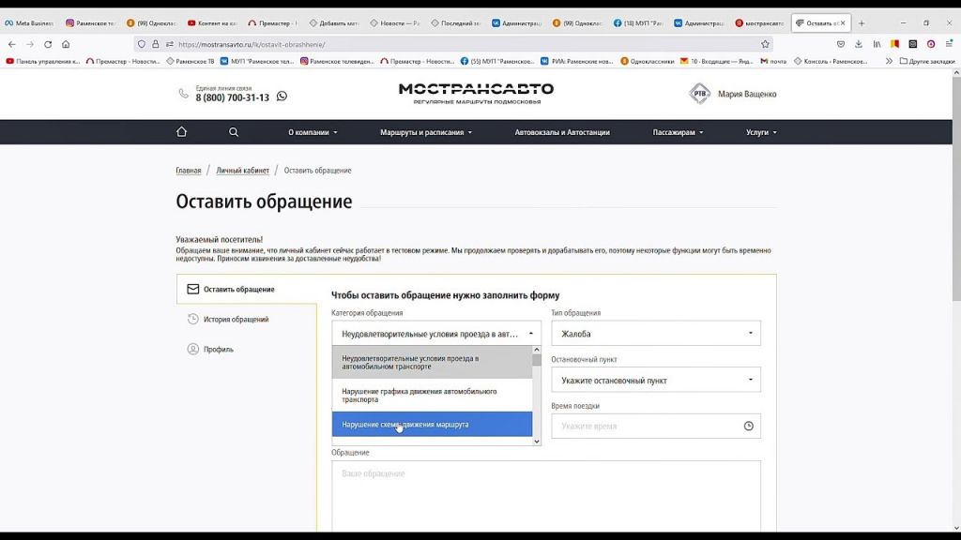Screen dimensions: 961x540
Task: Click the home icon in navigation bar
Action: click(181, 132)
